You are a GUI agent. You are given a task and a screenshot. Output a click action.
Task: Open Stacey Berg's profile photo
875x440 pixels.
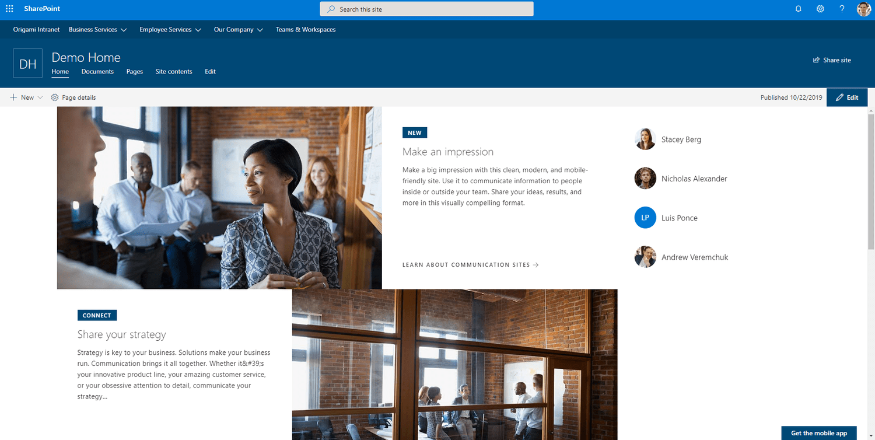(645, 139)
